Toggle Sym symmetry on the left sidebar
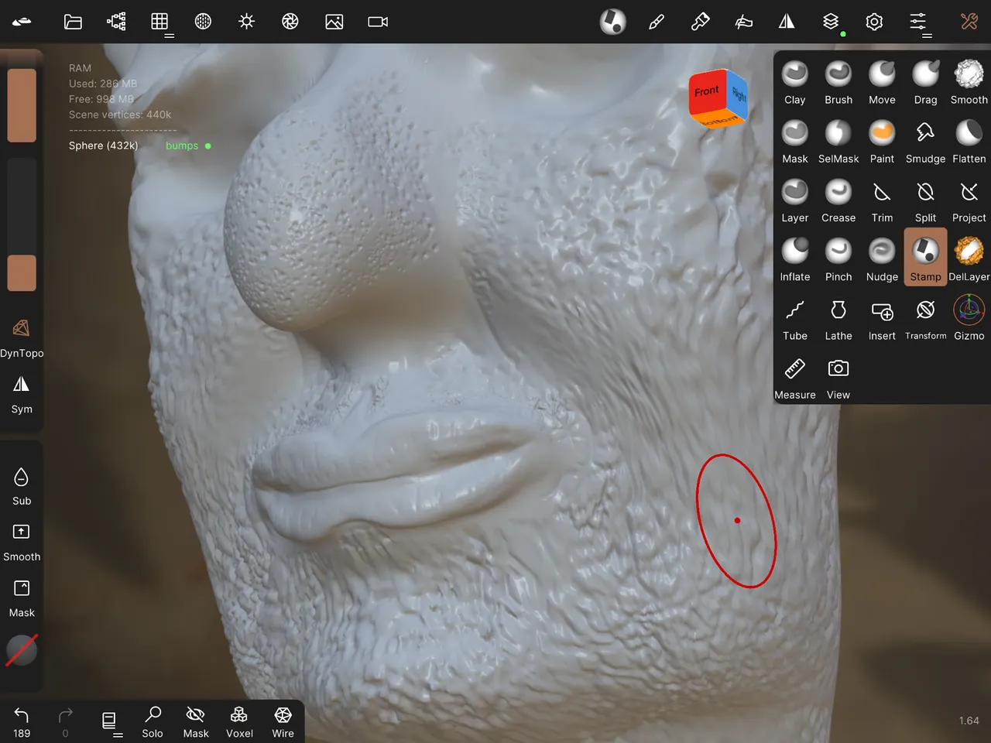991x743 pixels. (x=22, y=394)
